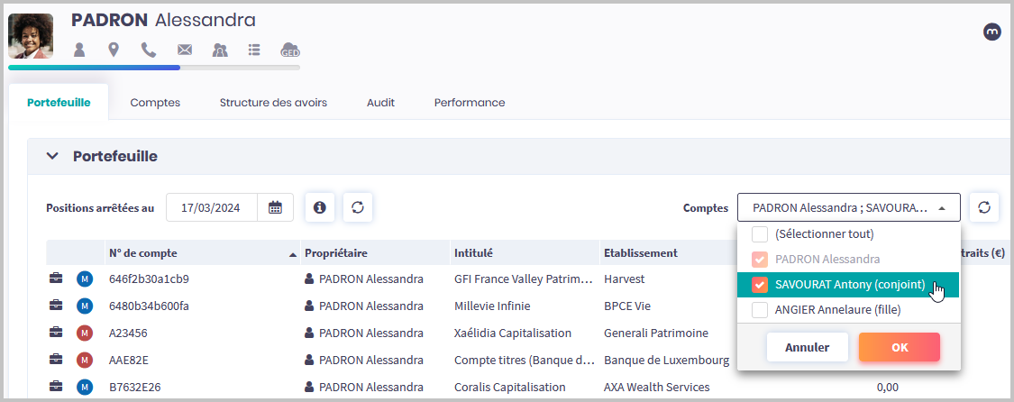This screenshot has width=1014, height=402.
Task: Open the address location pin icon
Action: click(x=114, y=50)
